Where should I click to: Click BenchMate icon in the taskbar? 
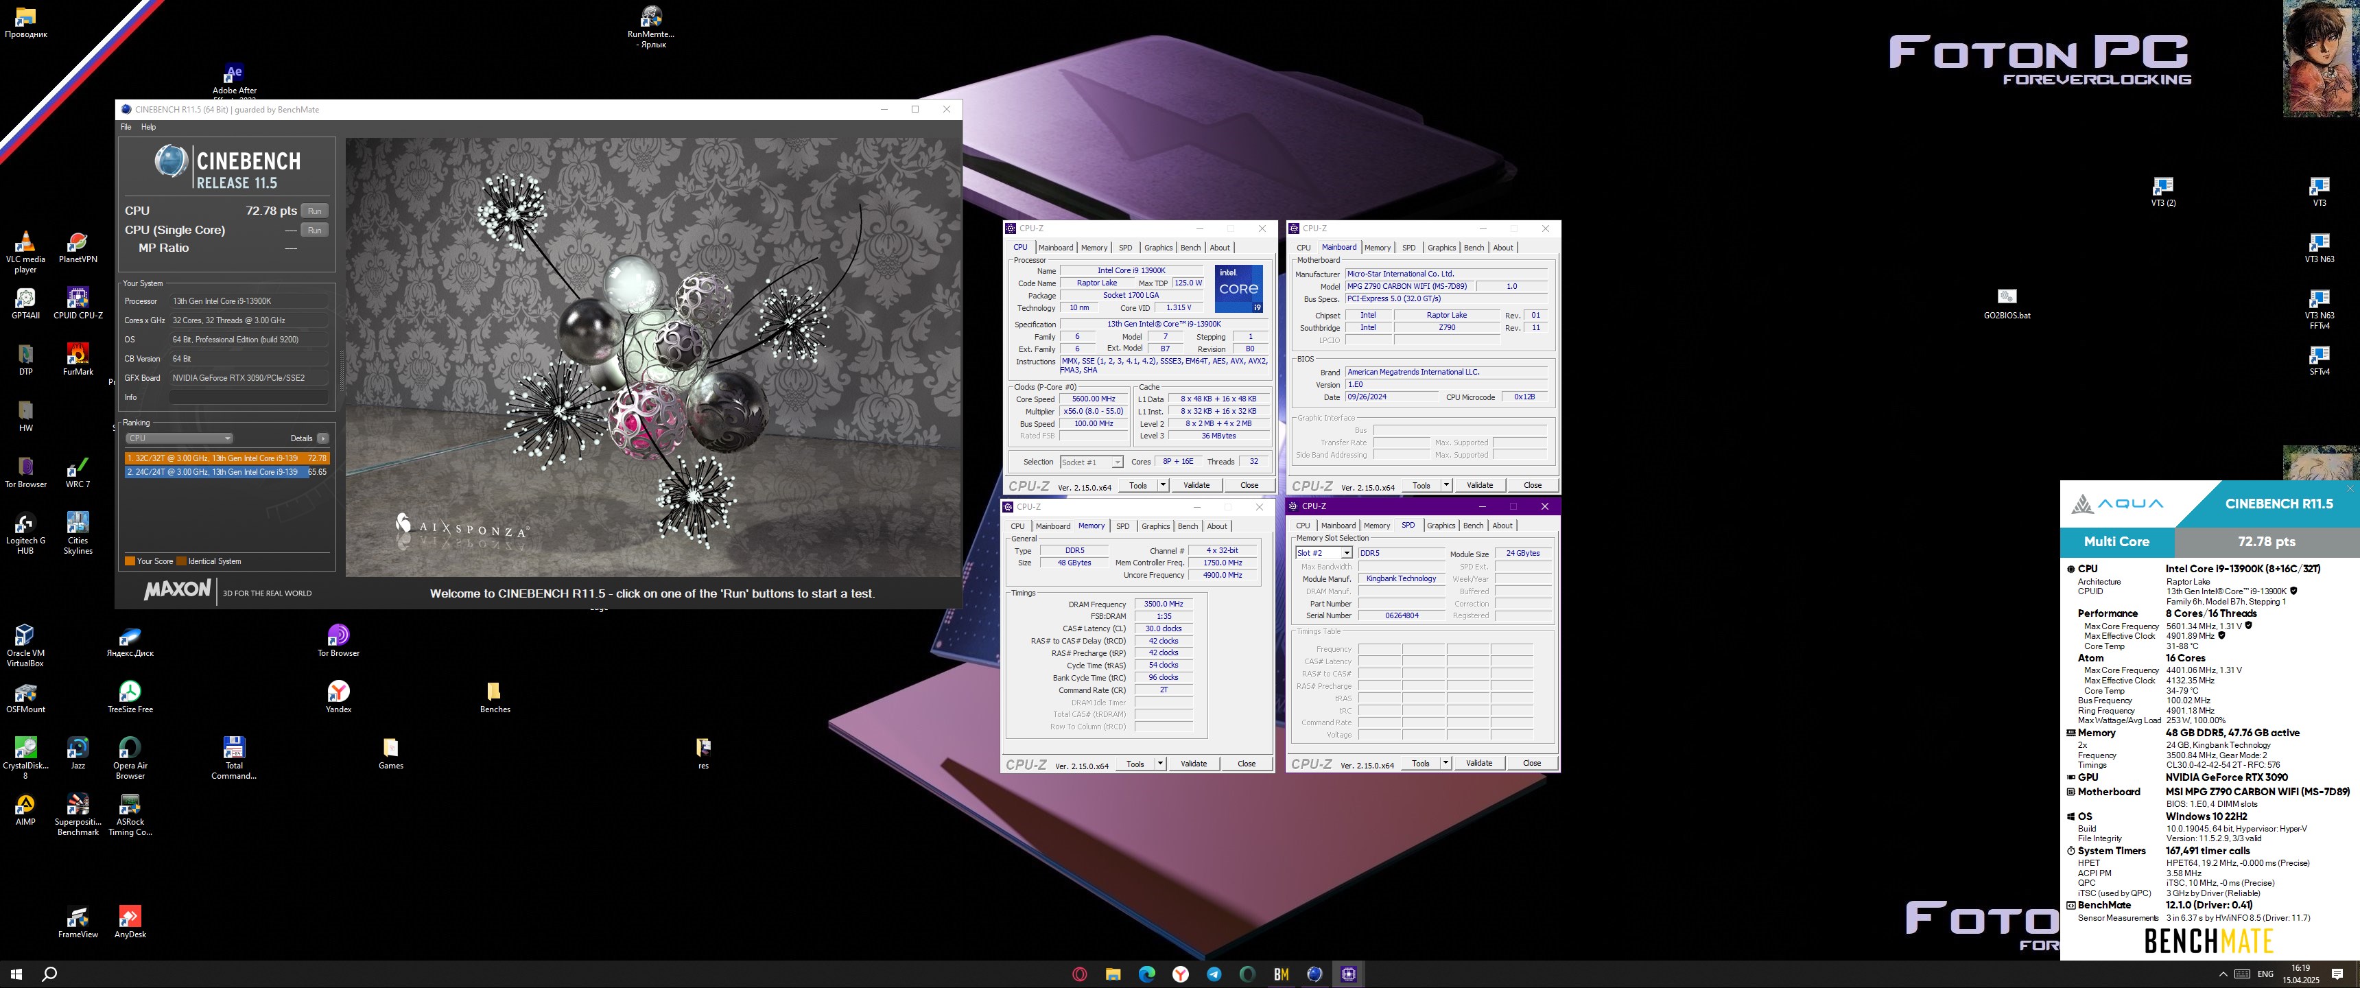[x=1281, y=974]
